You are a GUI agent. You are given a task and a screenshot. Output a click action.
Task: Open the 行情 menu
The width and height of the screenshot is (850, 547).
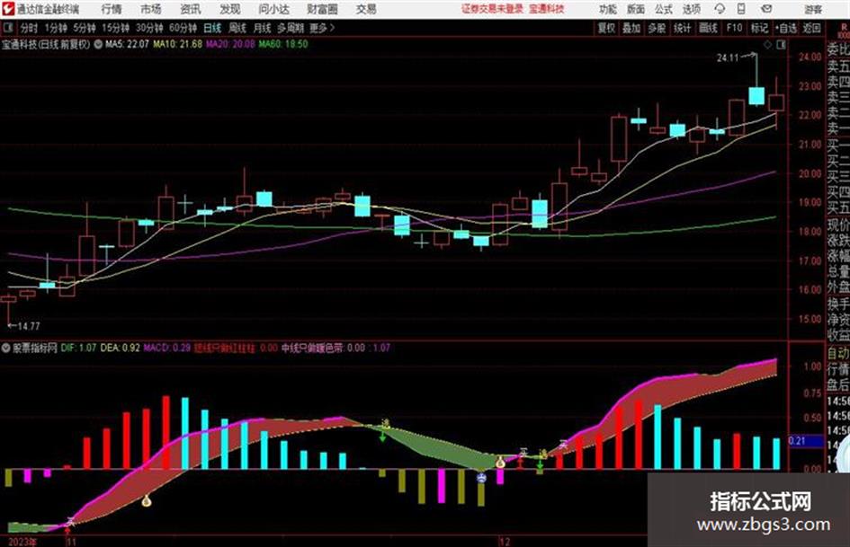(112, 9)
